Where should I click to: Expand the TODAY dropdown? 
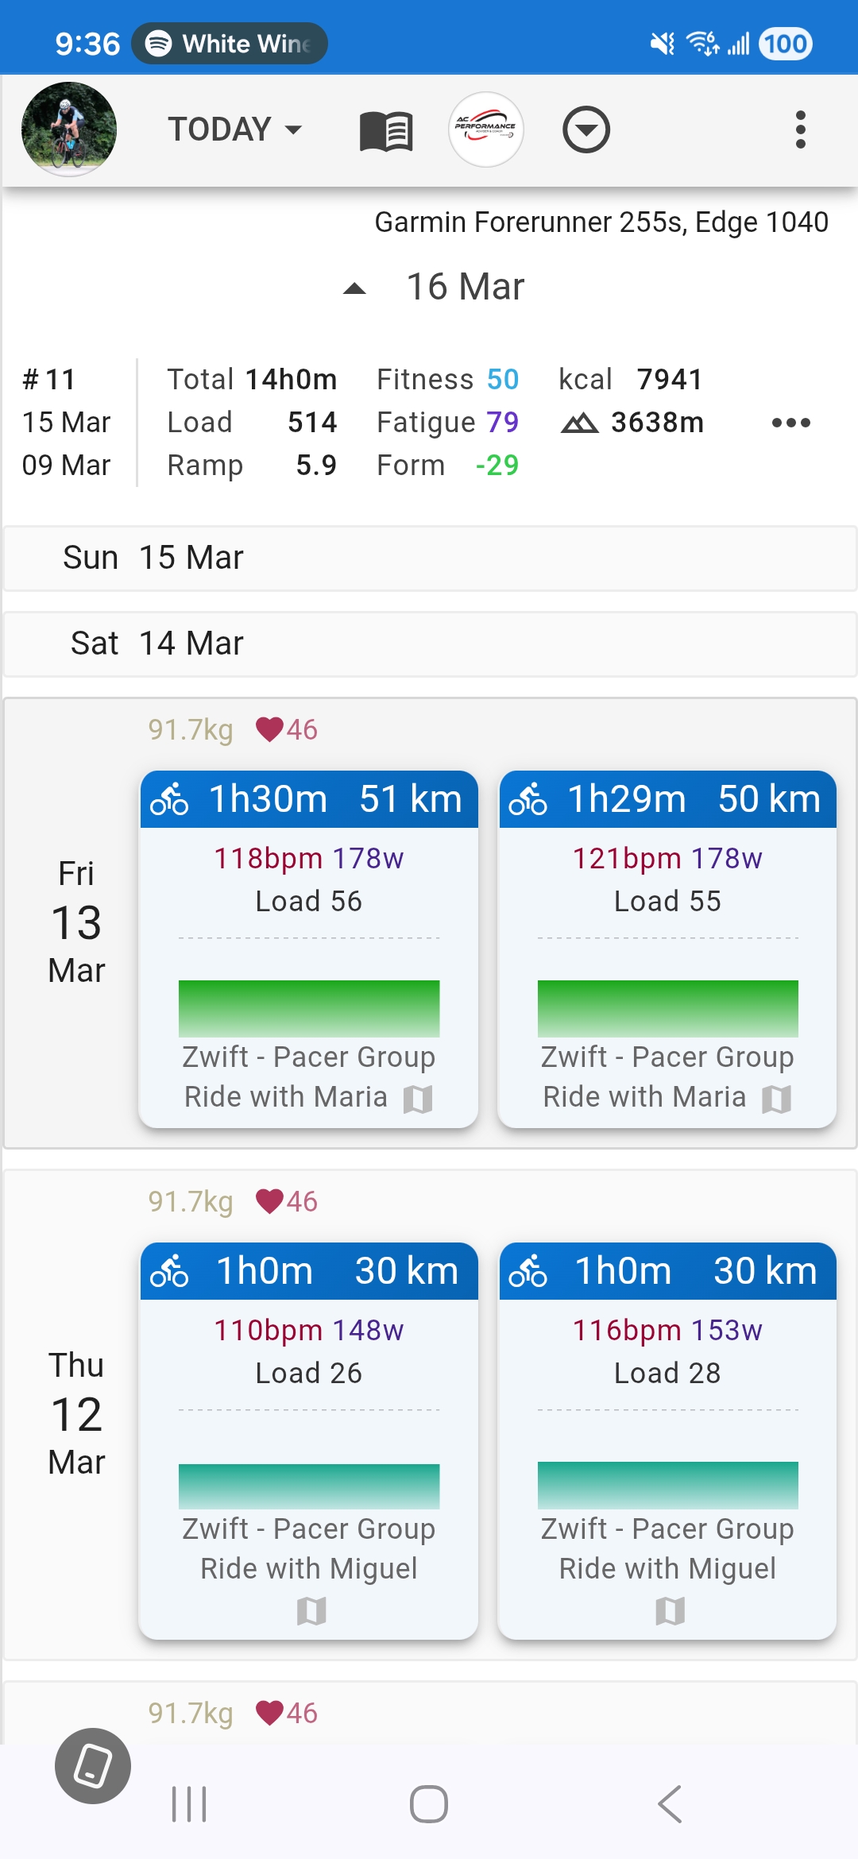click(234, 129)
